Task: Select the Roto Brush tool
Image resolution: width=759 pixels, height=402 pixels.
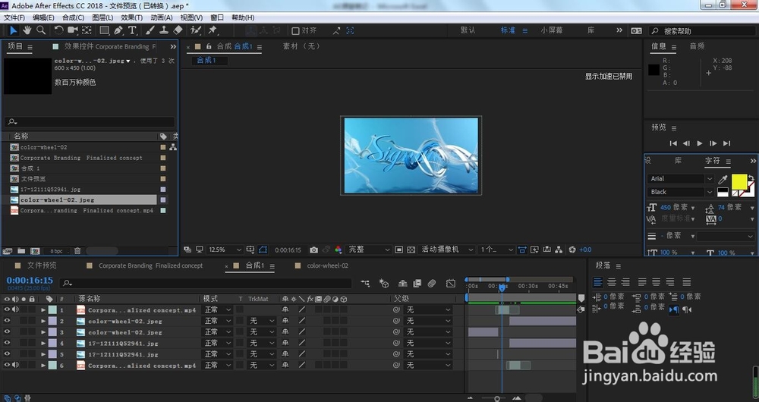Action: pos(196,30)
